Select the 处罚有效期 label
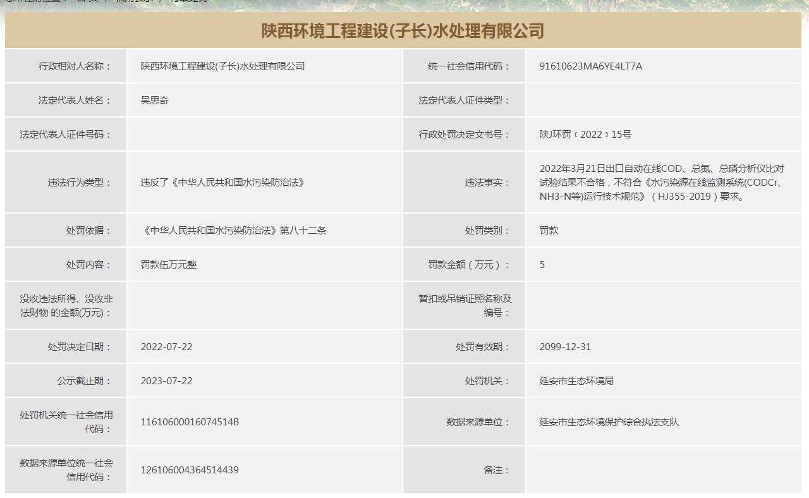This screenshot has height=498, width=809. [x=483, y=346]
